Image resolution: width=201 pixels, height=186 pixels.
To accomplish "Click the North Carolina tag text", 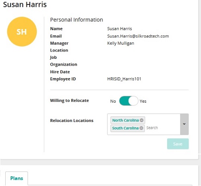I will (x=125, y=120).
